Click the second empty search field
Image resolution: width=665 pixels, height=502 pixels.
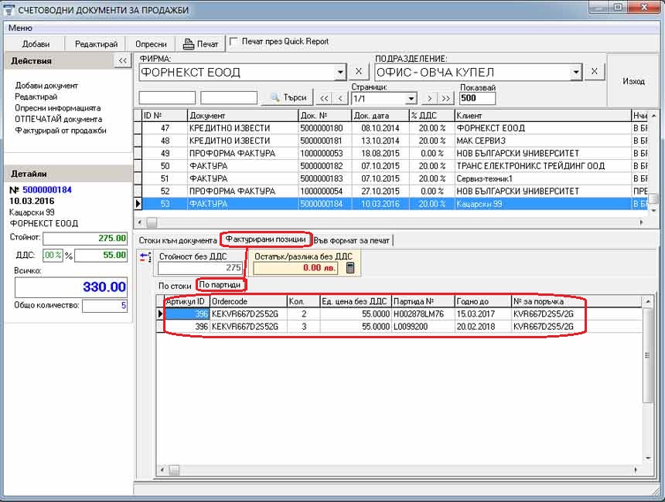tap(229, 98)
